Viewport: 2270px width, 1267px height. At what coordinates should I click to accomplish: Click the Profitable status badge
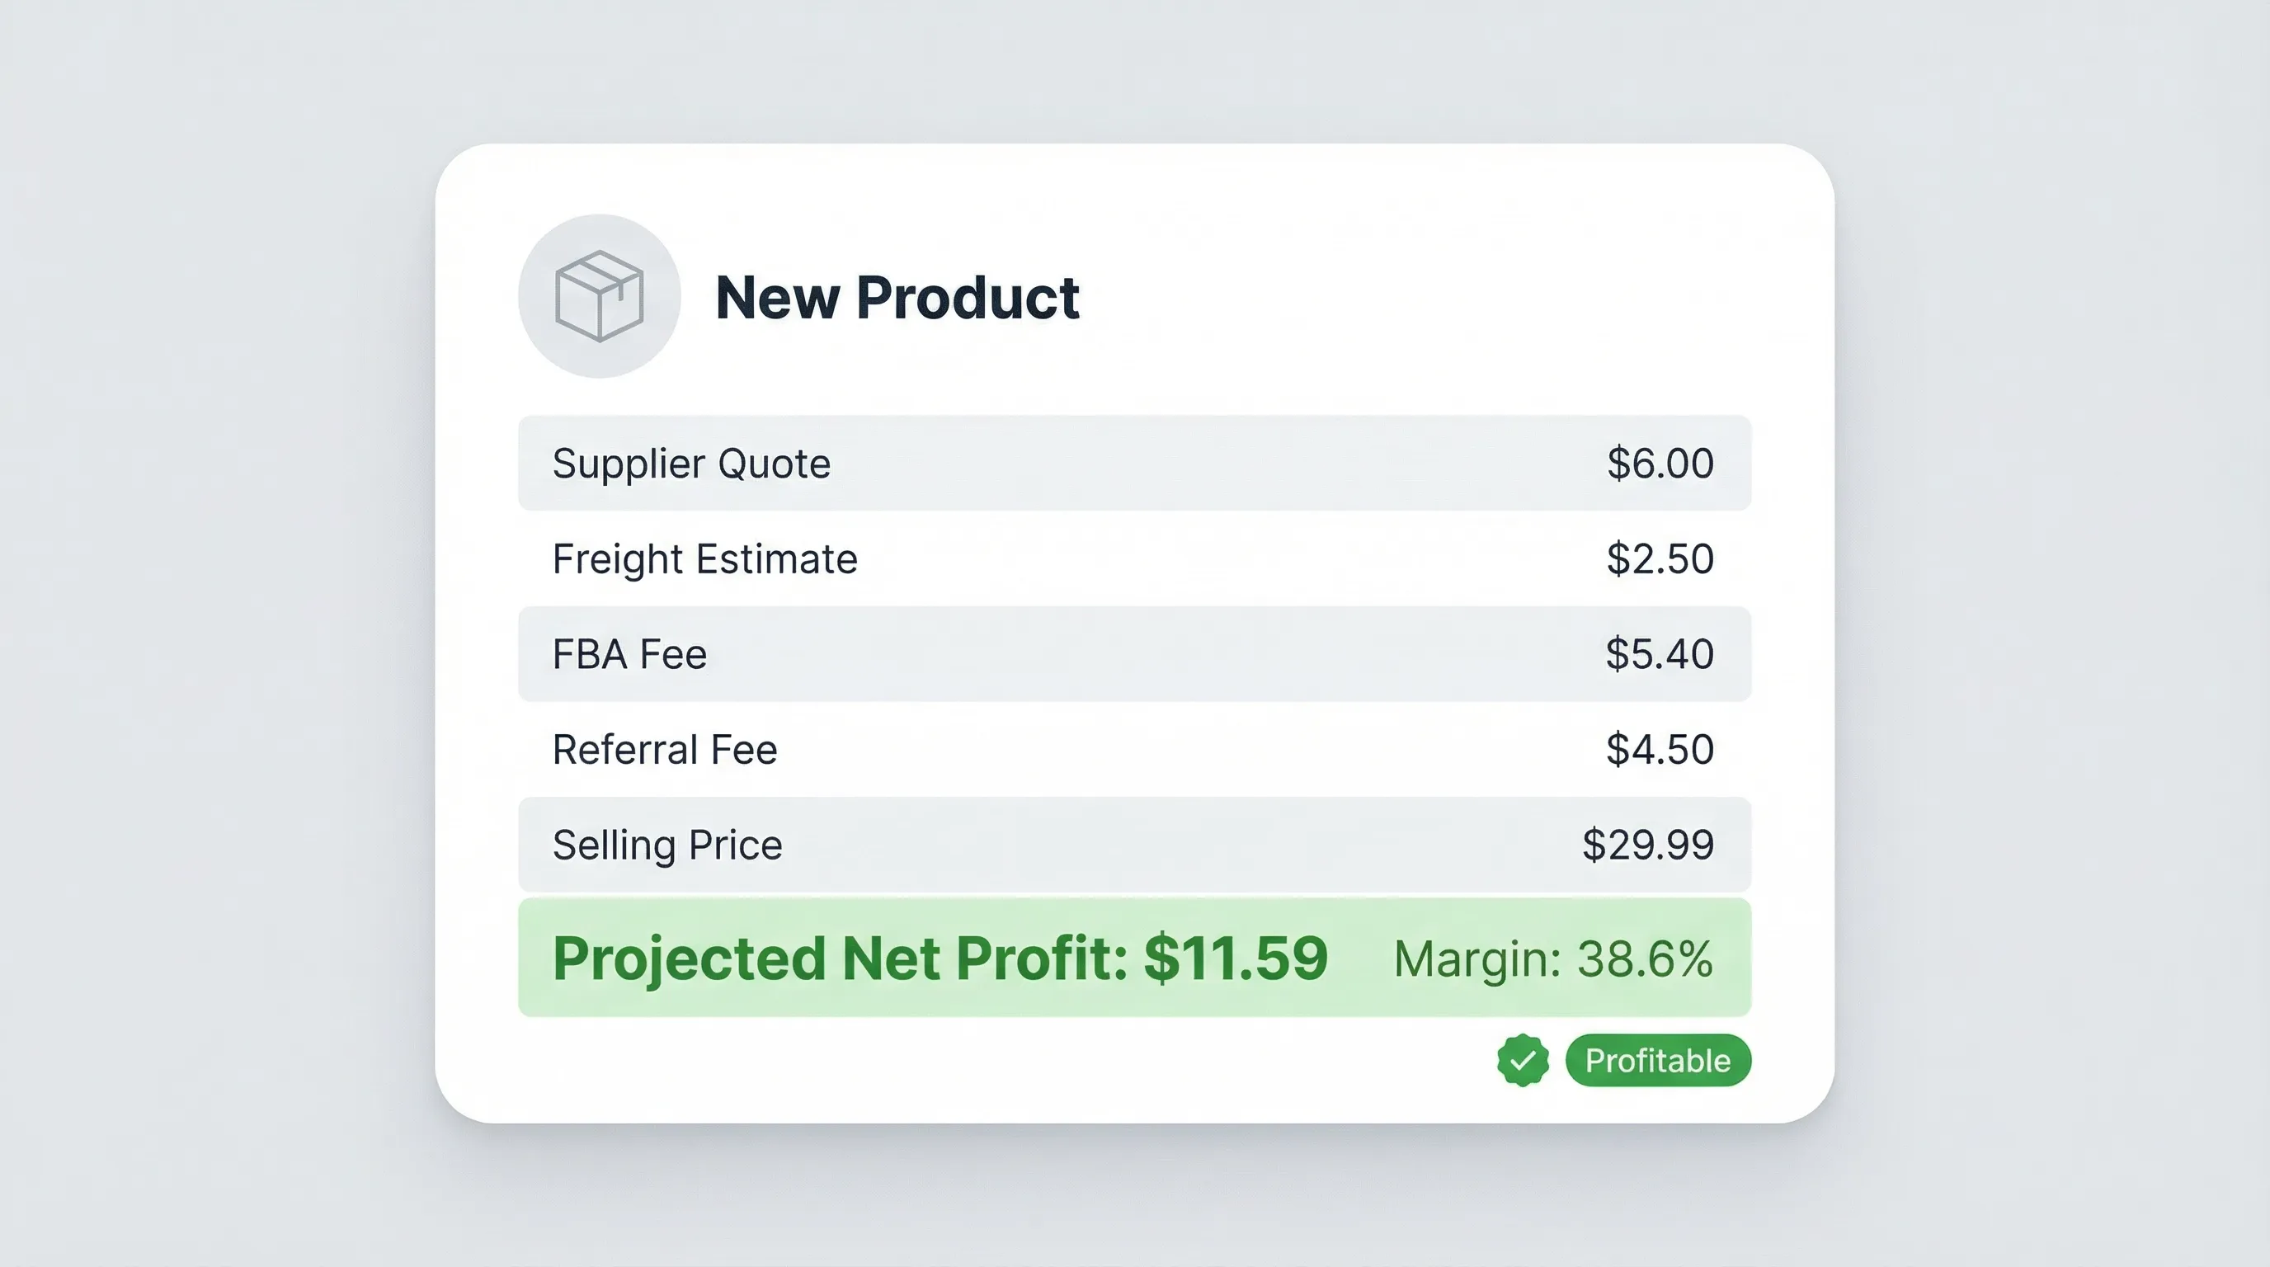[x=1658, y=1060]
